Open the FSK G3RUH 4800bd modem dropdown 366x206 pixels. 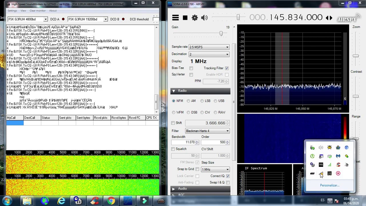[x=27, y=19]
